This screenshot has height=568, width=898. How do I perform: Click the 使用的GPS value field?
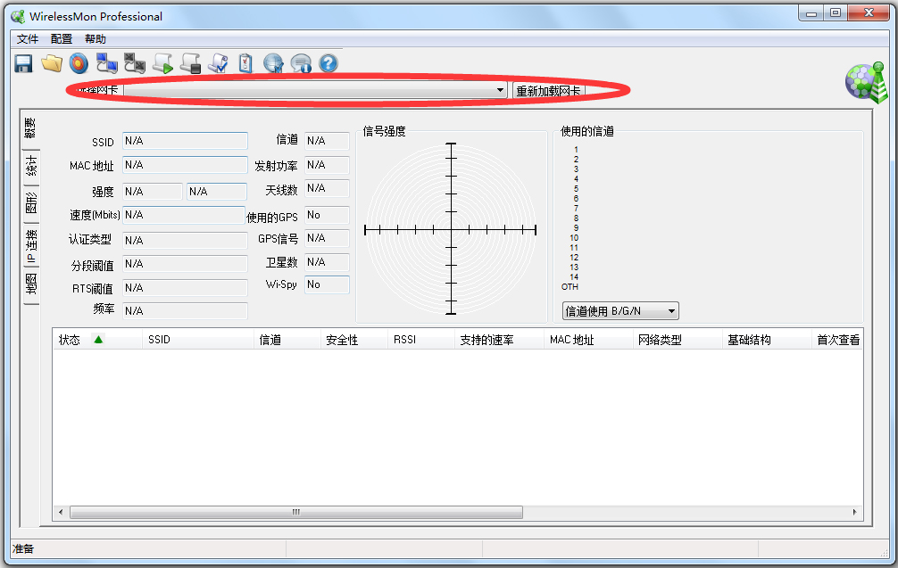[x=327, y=215]
